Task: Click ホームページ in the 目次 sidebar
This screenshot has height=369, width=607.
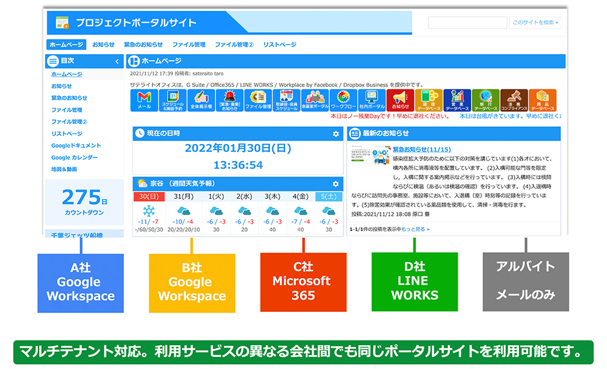Action: click(x=67, y=74)
